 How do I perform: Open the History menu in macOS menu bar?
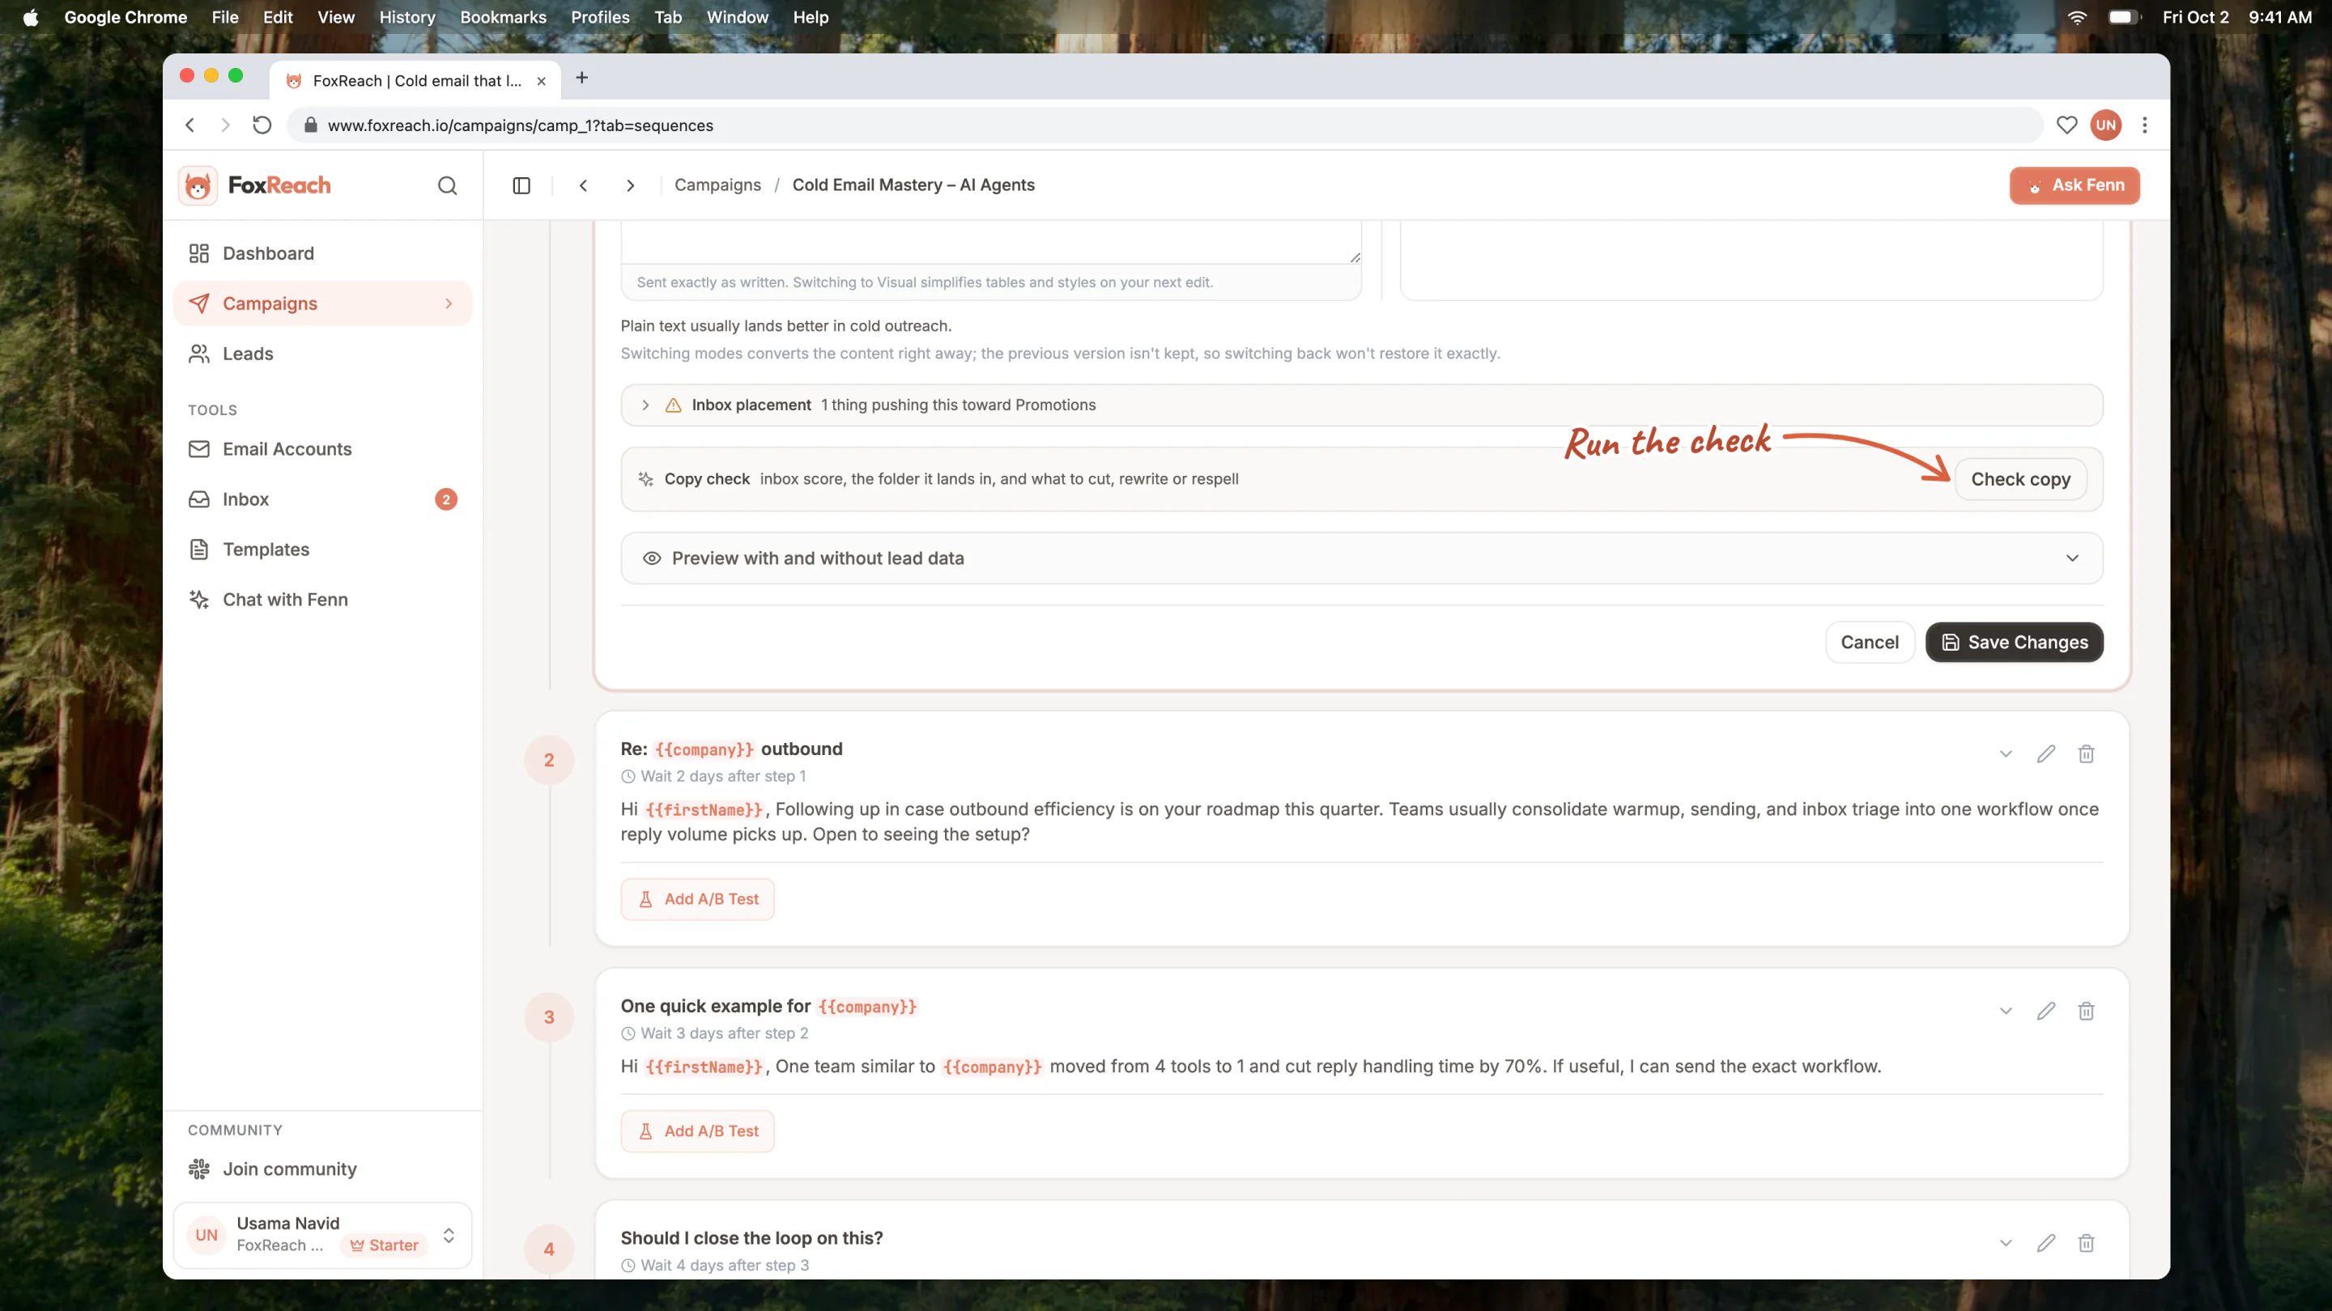pyautogui.click(x=407, y=17)
